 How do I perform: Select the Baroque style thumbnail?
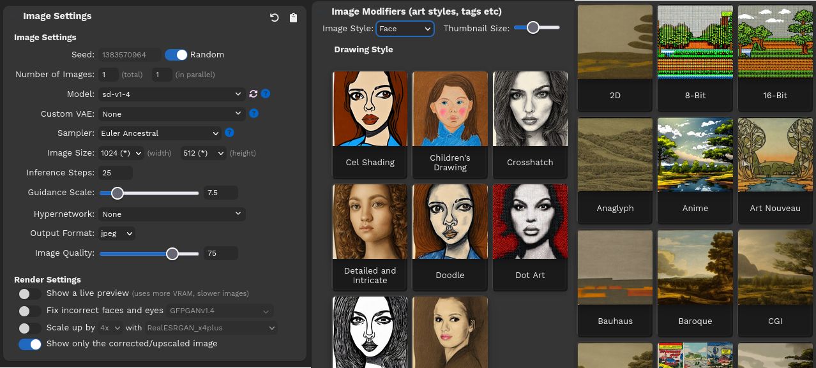[x=695, y=283]
